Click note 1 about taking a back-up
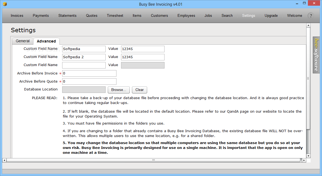Viewport: 322px width, 176px height. tap(183, 100)
